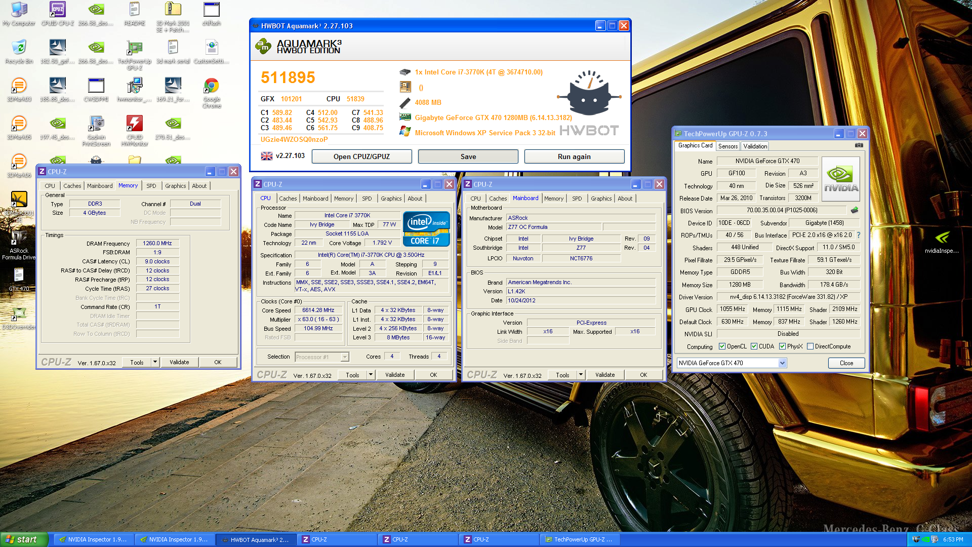
Task: Select the 182.50_gef driver installer icon
Action: [57, 52]
